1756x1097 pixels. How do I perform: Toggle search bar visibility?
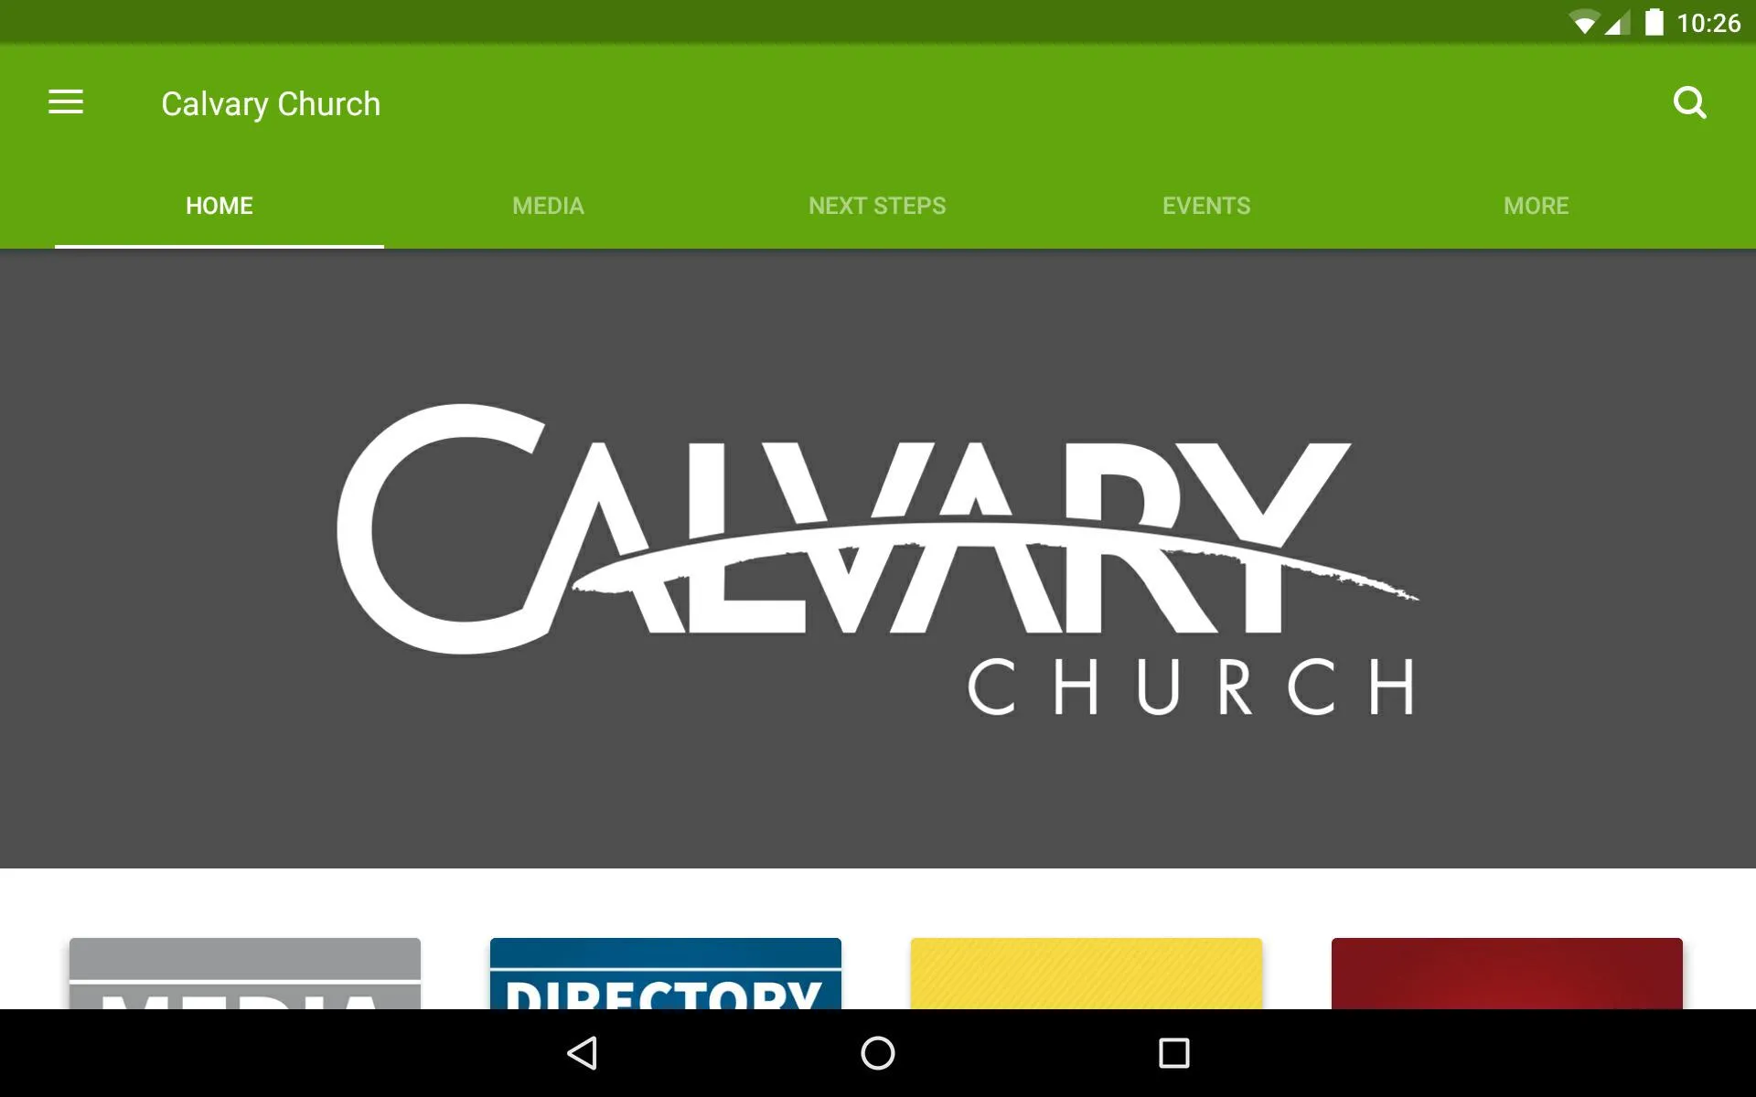(1690, 102)
